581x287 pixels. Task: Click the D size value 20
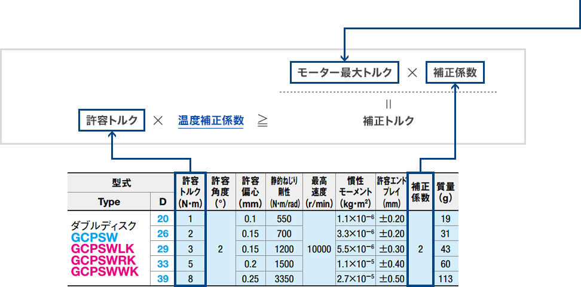click(x=163, y=219)
